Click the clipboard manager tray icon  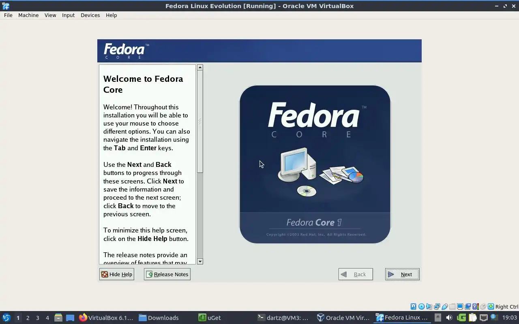click(472, 318)
